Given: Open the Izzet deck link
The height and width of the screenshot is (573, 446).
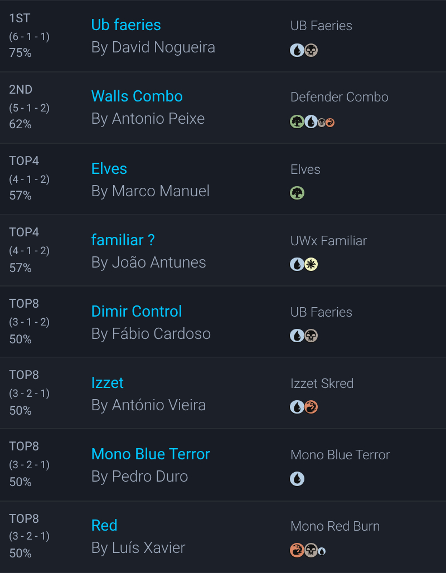Looking at the screenshot, I should click(x=108, y=383).
